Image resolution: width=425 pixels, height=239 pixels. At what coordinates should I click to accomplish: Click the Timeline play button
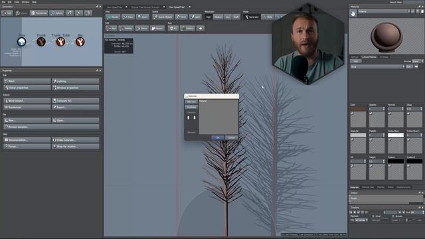click(x=359, y=212)
